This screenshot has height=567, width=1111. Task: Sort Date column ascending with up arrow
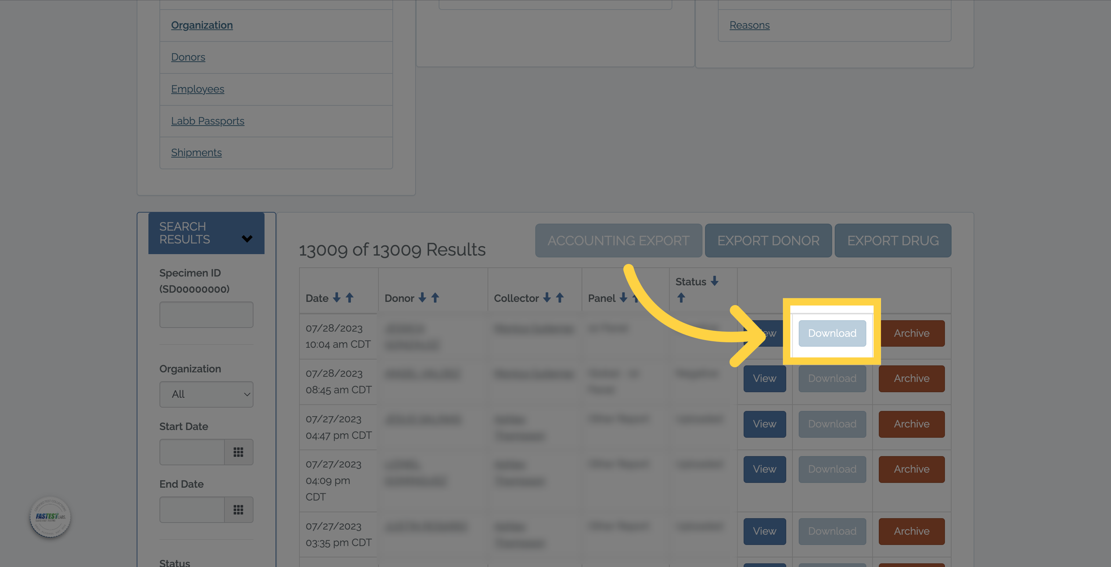pyautogui.click(x=350, y=297)
